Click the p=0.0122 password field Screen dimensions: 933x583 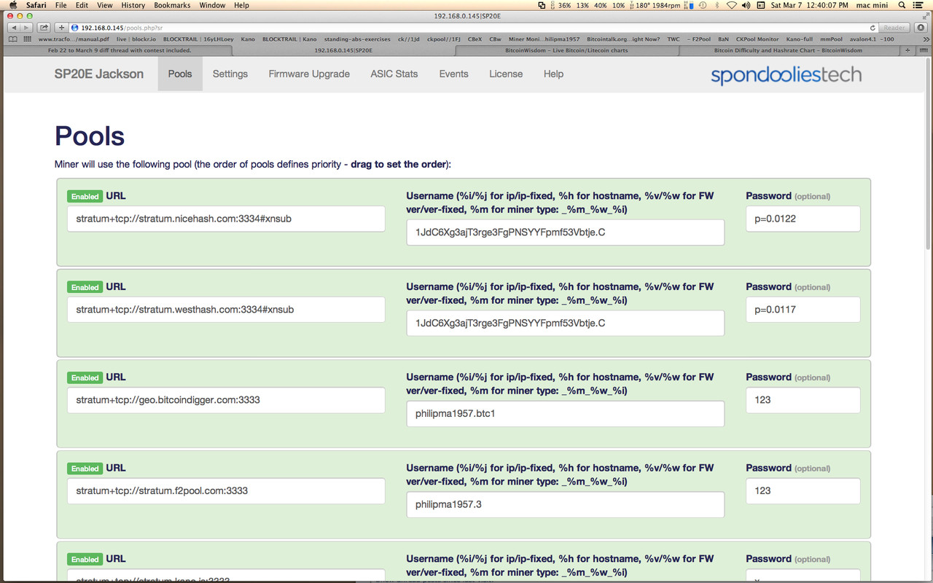(x=803, y=219)
